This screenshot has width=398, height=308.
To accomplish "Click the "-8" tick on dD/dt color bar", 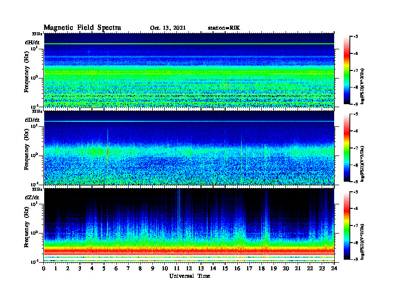I will (x=356, y=165).
